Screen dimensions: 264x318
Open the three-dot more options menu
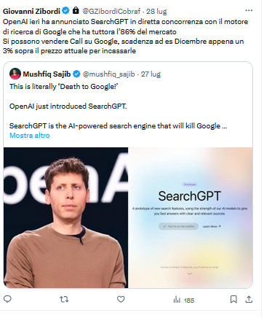tap(249, 10)
